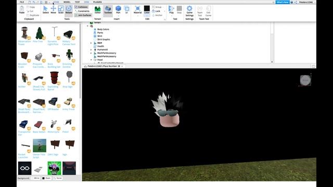Pick the Drooling Zombie model
Image resolution: width=333 pixels, height=187 pixels.
(x=69, y=59)
